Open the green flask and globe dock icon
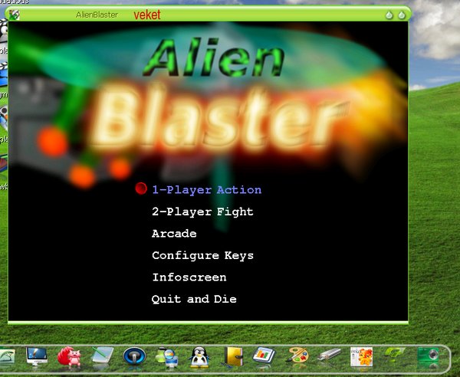 (x=167, y=357)
